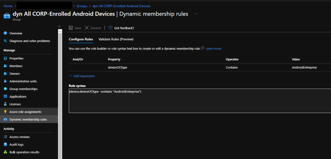
Task: Click the Audit logs icon
Action: click(x=5, y=144)
